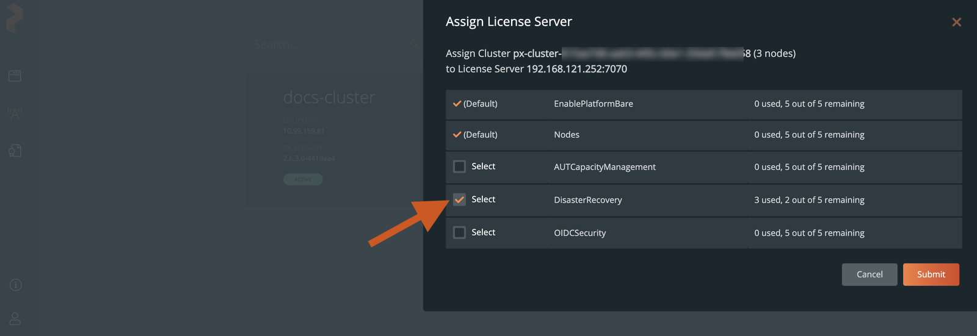Open the clusters icon in sidebar

15,76
